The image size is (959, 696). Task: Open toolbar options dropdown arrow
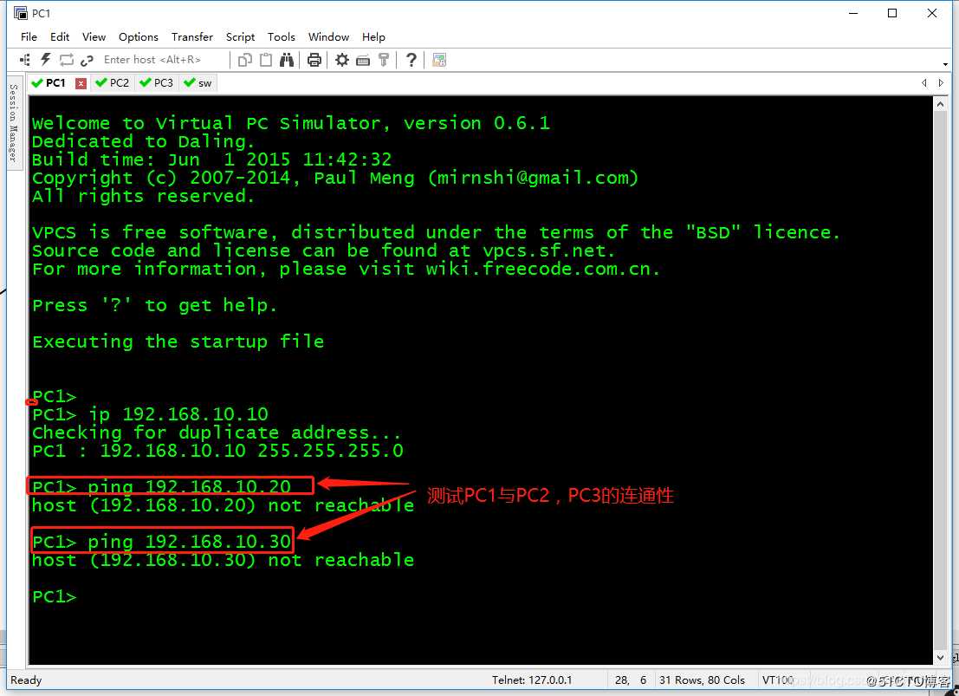[x=945, y=64]
